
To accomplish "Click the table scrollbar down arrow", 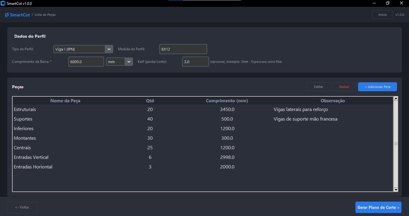I will pyautogui.click(x=396, y=190).
